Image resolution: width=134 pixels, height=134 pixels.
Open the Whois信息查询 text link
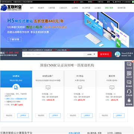click(x=127, y=53)
